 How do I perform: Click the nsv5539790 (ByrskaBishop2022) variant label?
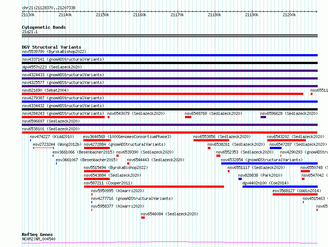54,52
